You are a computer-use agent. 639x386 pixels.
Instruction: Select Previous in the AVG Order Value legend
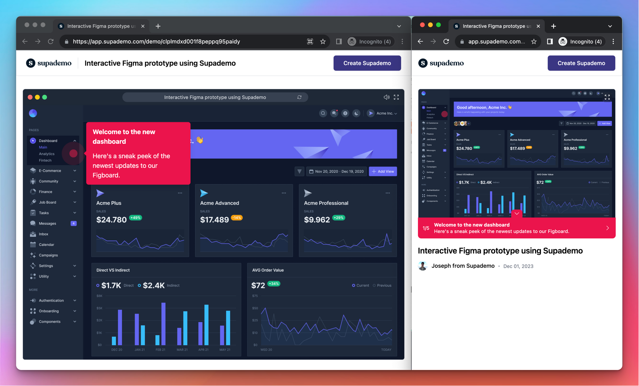point(382,285)
